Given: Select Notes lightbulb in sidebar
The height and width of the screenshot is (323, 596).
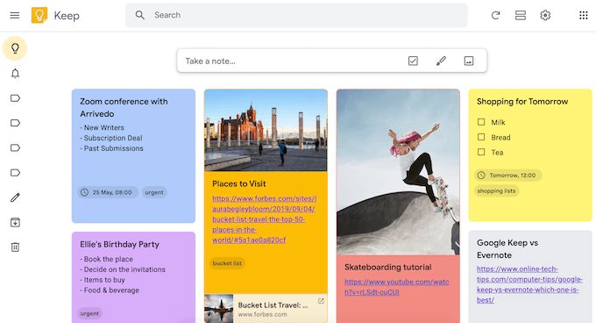Looking at the screenshot, I should pos(15,48).
